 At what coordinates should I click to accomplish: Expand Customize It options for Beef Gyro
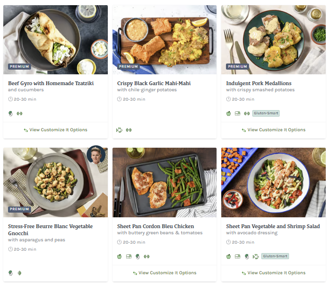point(56,130)
